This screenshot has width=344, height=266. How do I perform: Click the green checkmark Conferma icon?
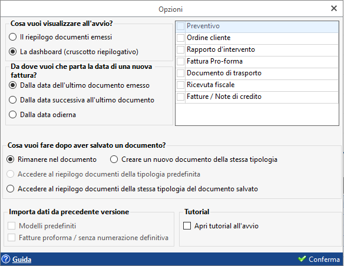(x=302, y=259)
